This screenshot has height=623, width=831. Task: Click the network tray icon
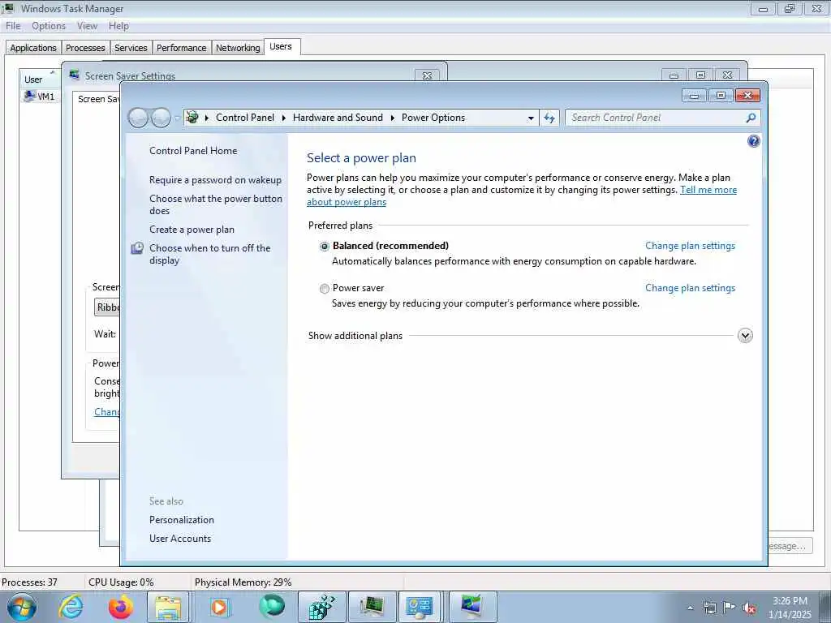[x=709, y=608]
